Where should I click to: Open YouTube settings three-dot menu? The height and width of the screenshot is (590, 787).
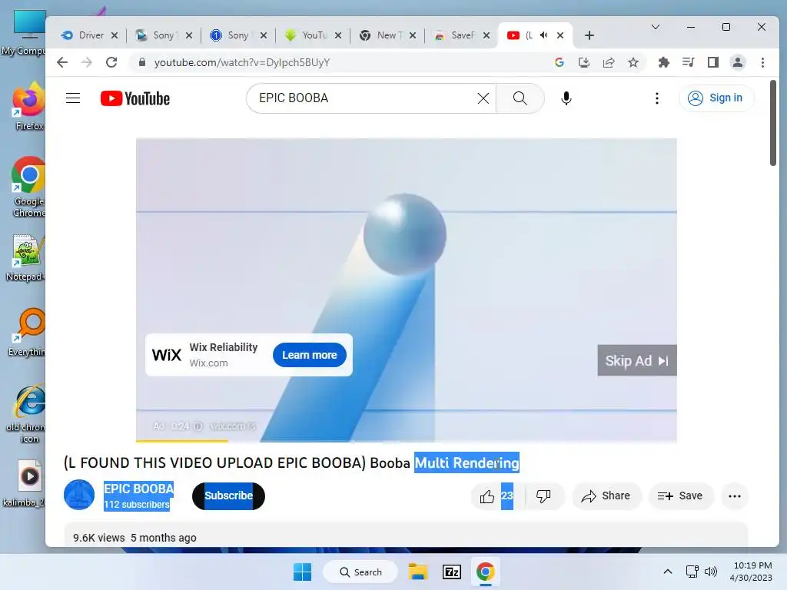pos(656,98)
